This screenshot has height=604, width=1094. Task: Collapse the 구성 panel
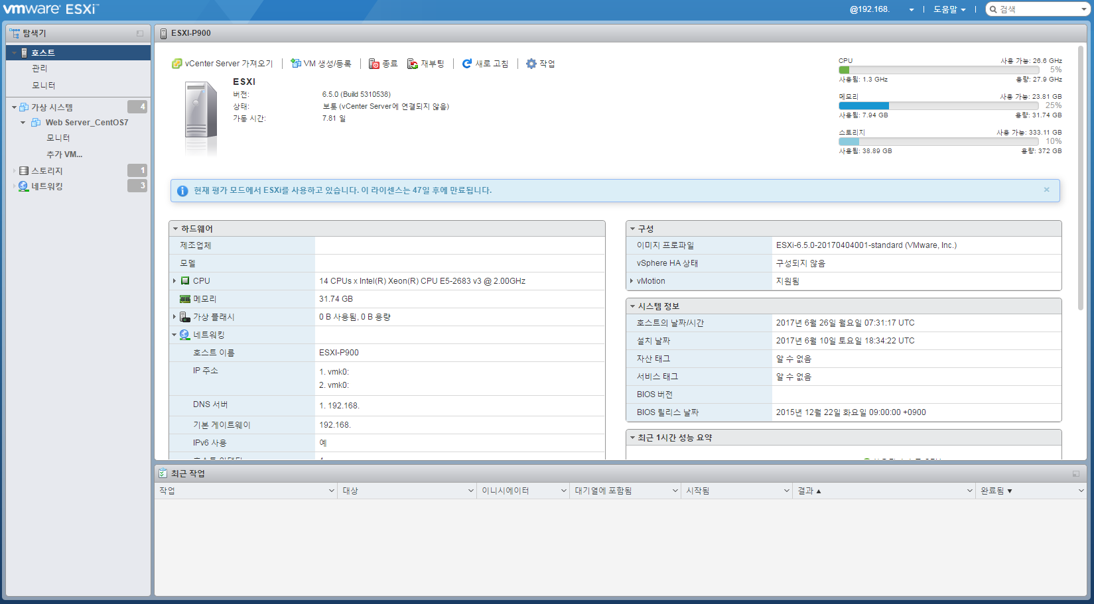(632, 229)
